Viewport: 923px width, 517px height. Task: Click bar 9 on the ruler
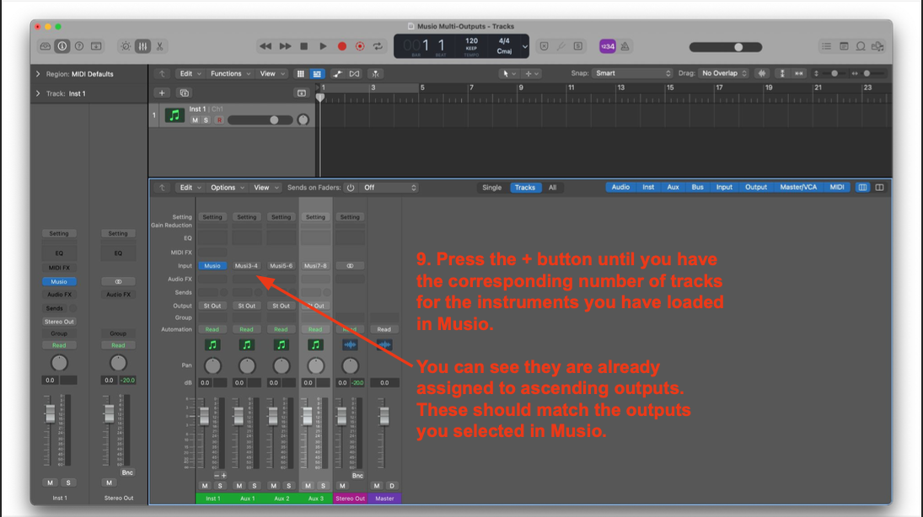(521, 88)
